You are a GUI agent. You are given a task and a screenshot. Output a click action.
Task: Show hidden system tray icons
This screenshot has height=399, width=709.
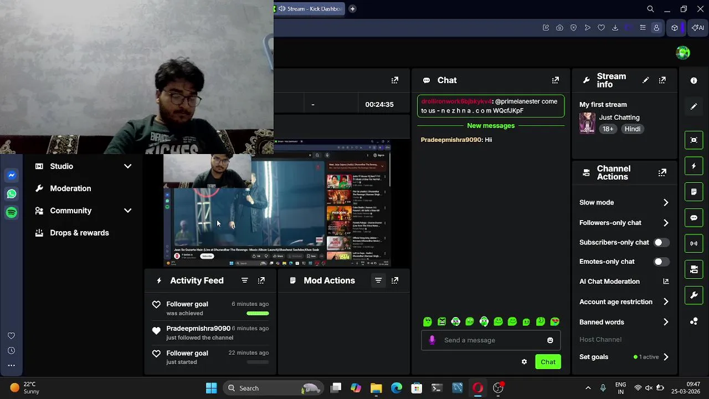click(588, 388)
